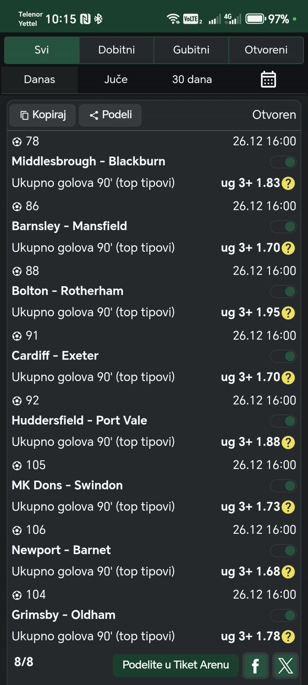Tap help icon beside Newport - Barnet odds
This screenshot has width=308, height=685.
click(288, 572)
